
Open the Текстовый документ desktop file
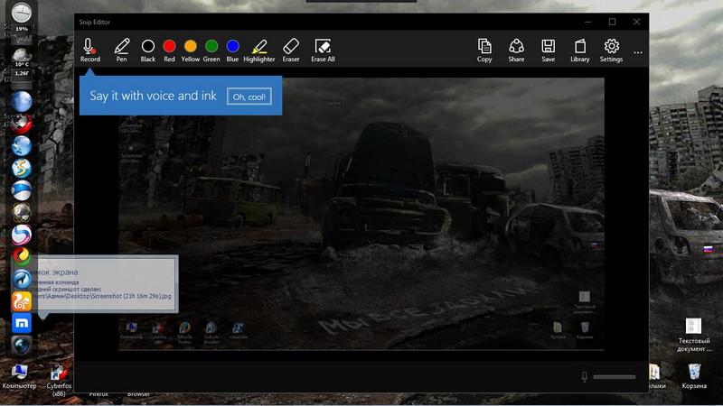(694, 335)
